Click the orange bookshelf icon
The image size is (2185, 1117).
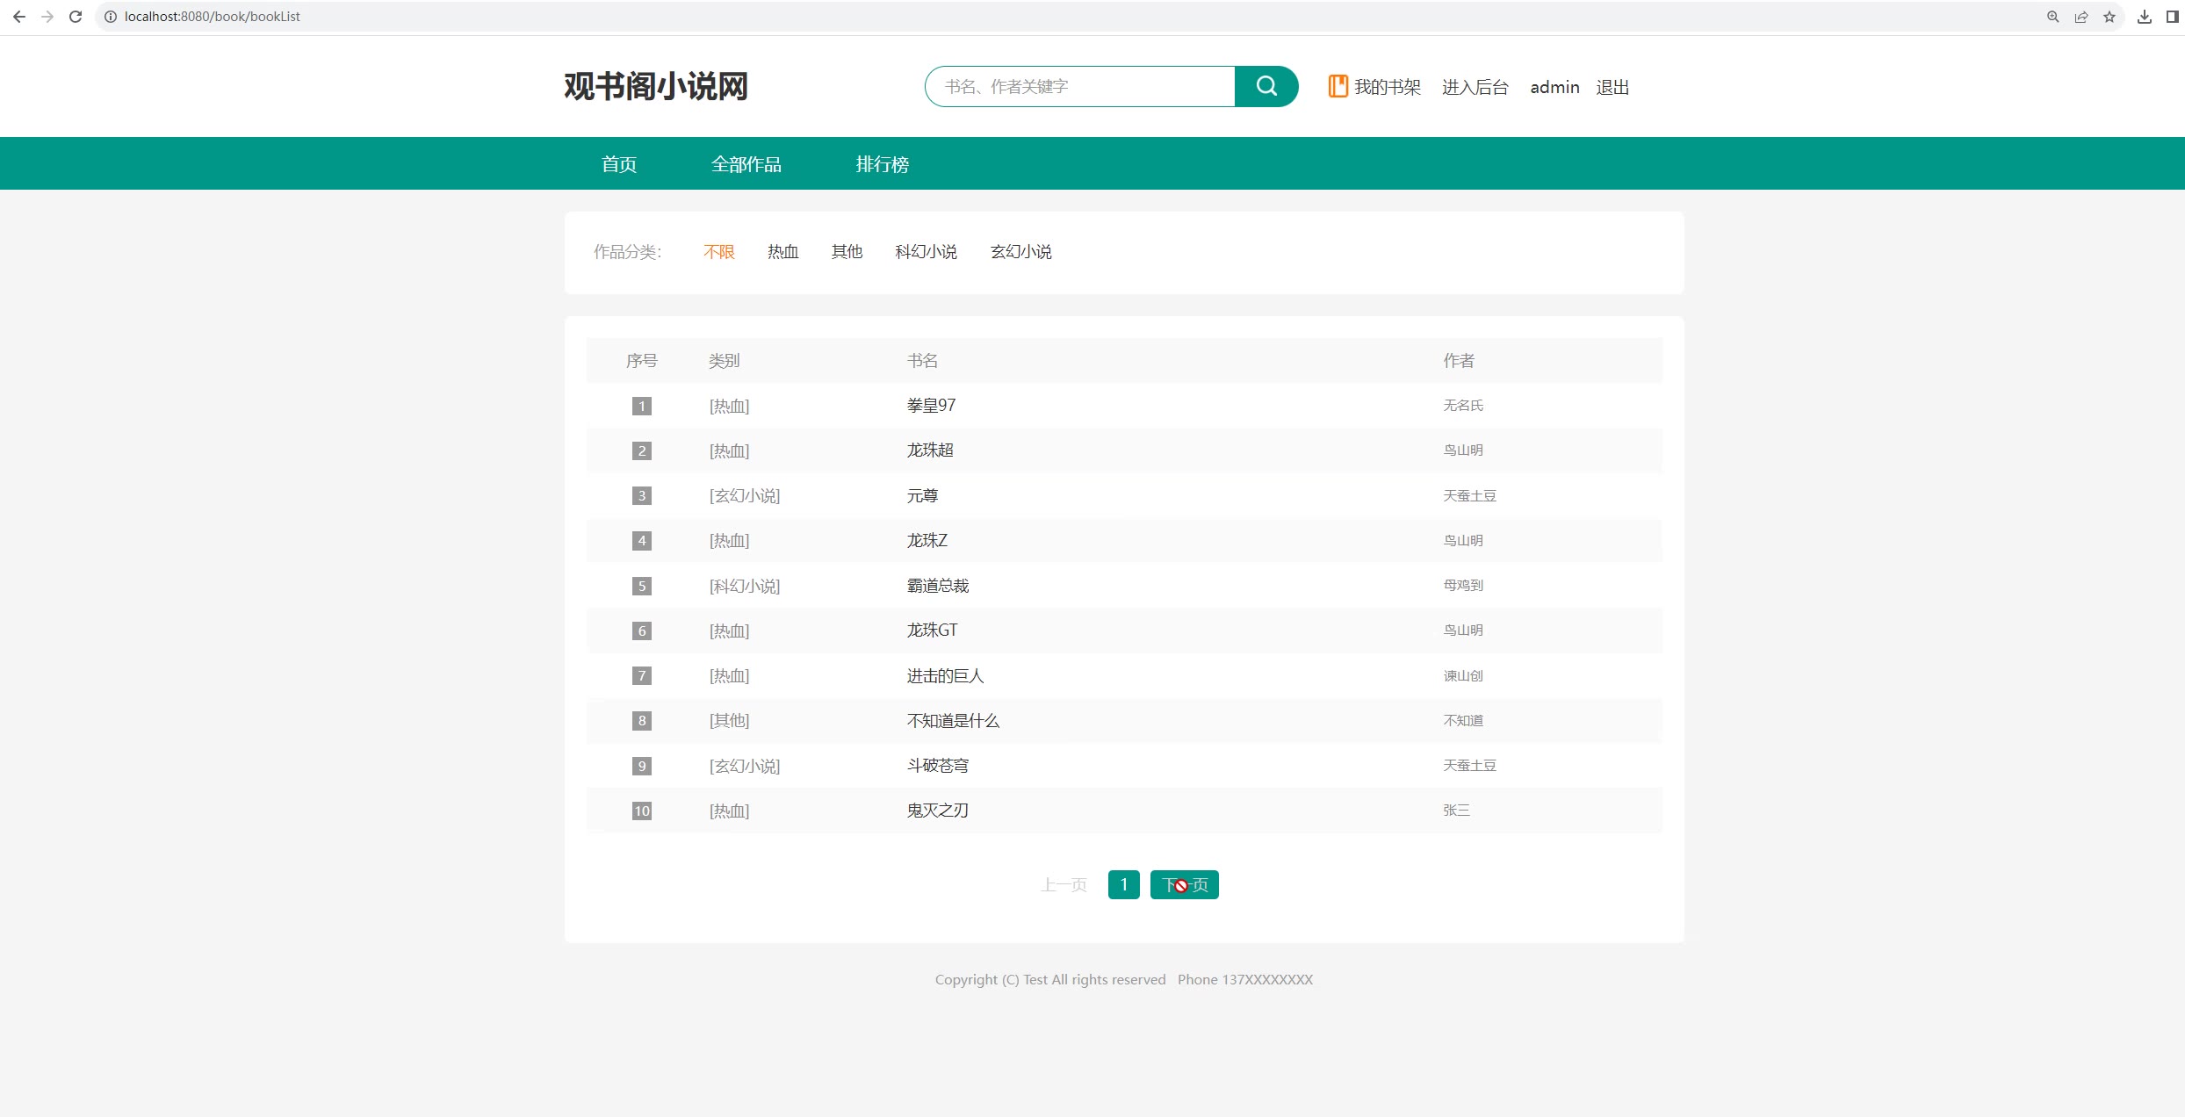[x=1338, y=86]
